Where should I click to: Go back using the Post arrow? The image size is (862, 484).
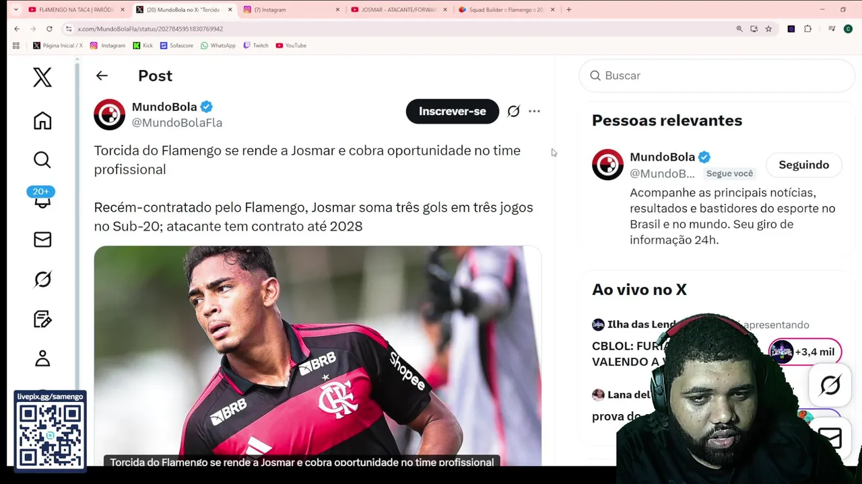click(102, 76)
